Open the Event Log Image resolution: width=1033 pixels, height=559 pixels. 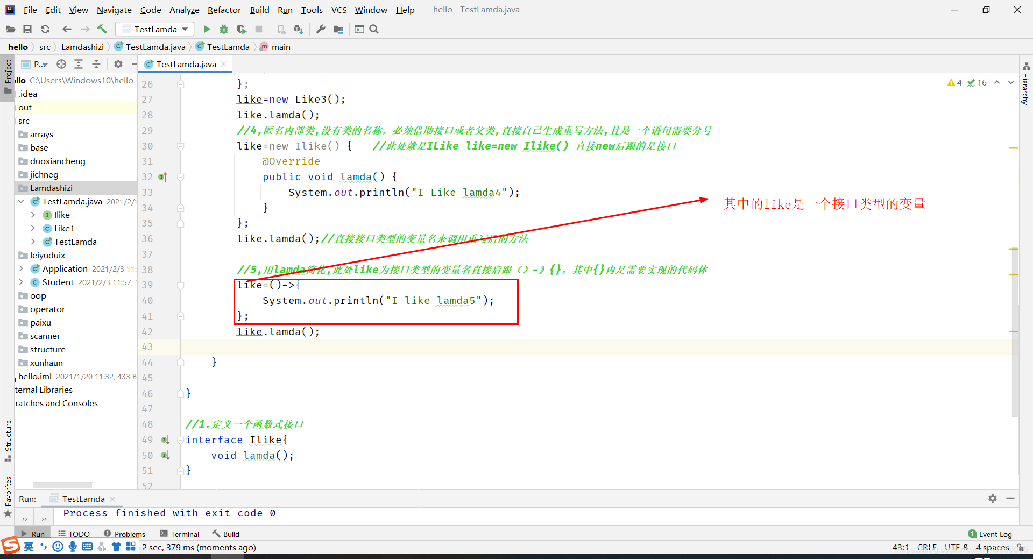coord(990,534)
